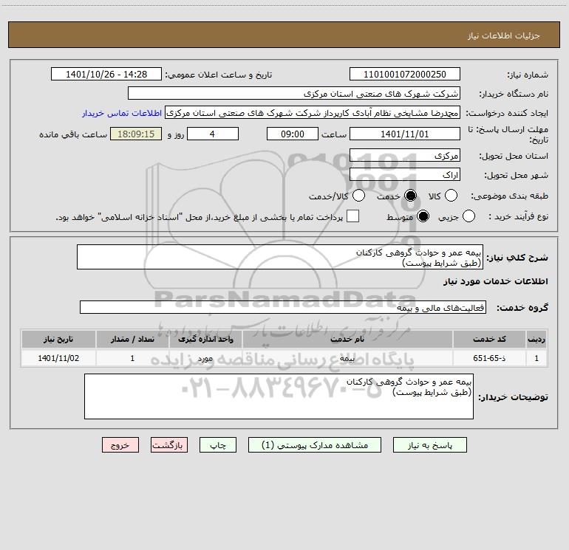Screen dimensions: 569x550
Task: Click the چاپ print button
Action: point(218,445)
